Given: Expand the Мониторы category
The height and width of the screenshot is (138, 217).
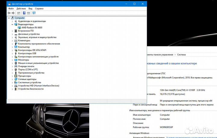Looking at the screenshot, I should (x=12, y=60).
